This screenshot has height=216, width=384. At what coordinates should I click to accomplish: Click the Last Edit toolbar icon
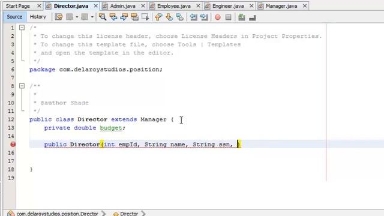[x=59, y=17]
